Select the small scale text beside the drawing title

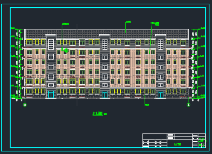105,114
